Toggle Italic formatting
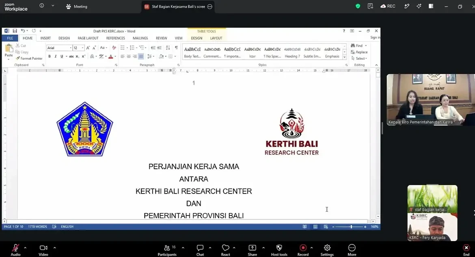 click(x=56, y=56)
